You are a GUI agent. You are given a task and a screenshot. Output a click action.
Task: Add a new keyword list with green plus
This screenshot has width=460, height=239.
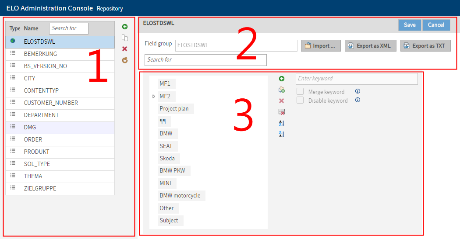point(125,27)
